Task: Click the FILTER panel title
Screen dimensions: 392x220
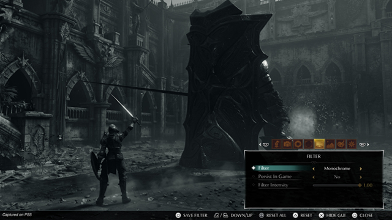Action: 314,156
